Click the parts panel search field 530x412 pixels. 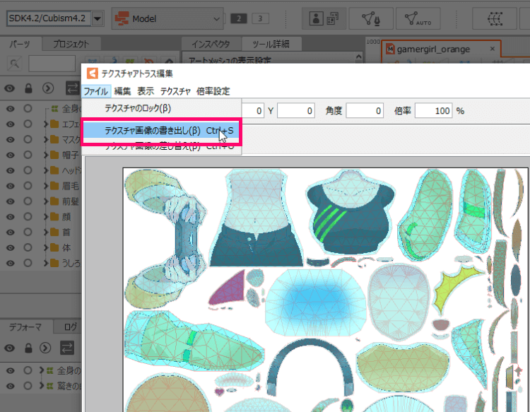coord(52,64)
